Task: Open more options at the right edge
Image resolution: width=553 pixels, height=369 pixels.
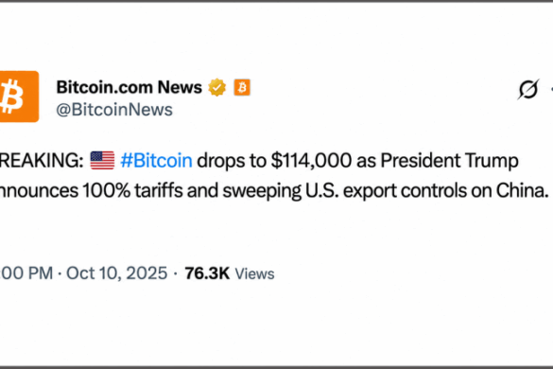Action: click(551, 89)
